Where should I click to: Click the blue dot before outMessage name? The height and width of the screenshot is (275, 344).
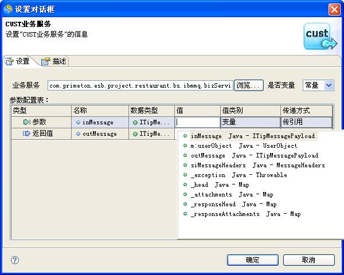pyautogui.click(x=78, y=133)
